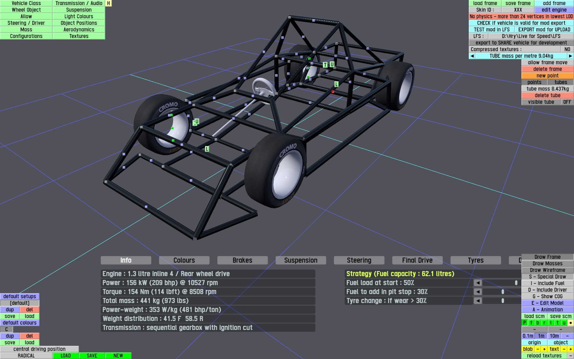Click the left arrow for Fuel load at start
The width and height of the screenshot is (574, 359).
478,283
